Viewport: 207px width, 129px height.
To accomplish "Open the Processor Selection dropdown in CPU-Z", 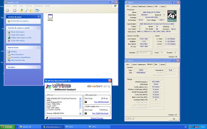I will [x=145, y=53].
